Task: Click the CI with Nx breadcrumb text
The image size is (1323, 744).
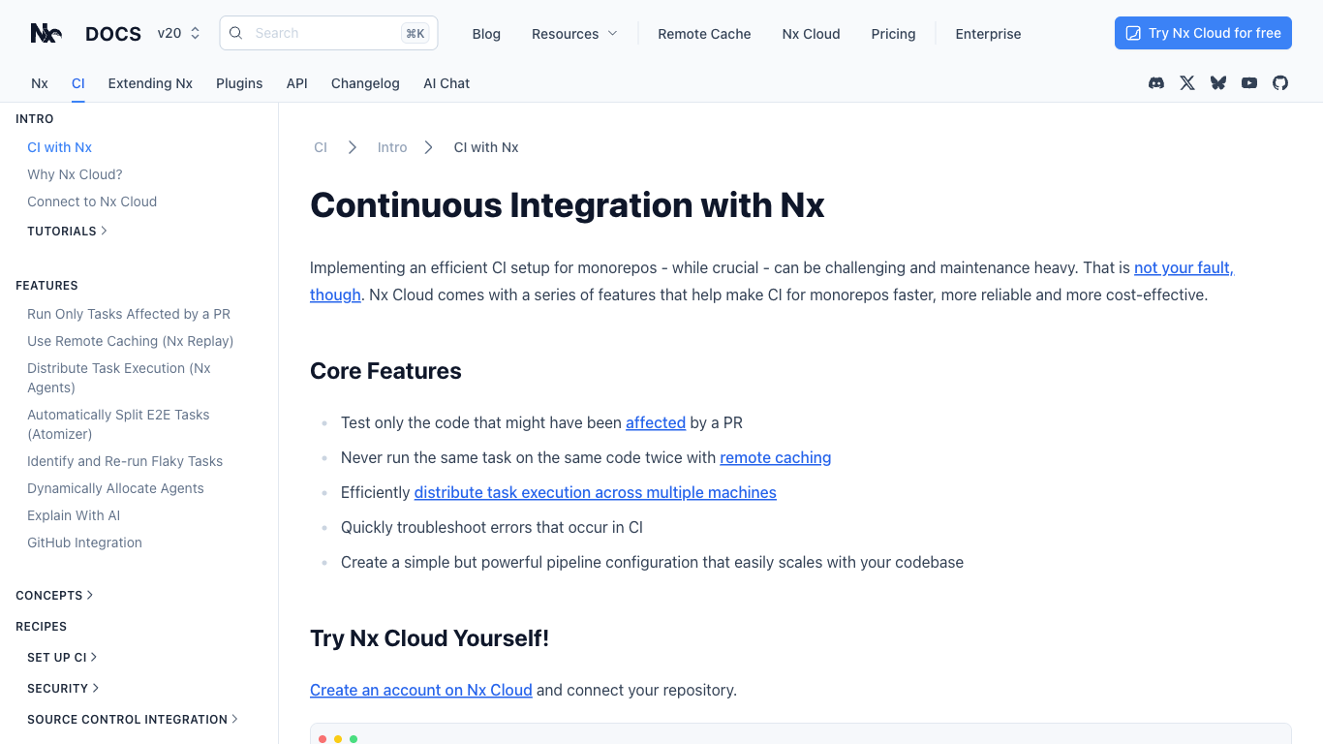Action: [486, 147]
